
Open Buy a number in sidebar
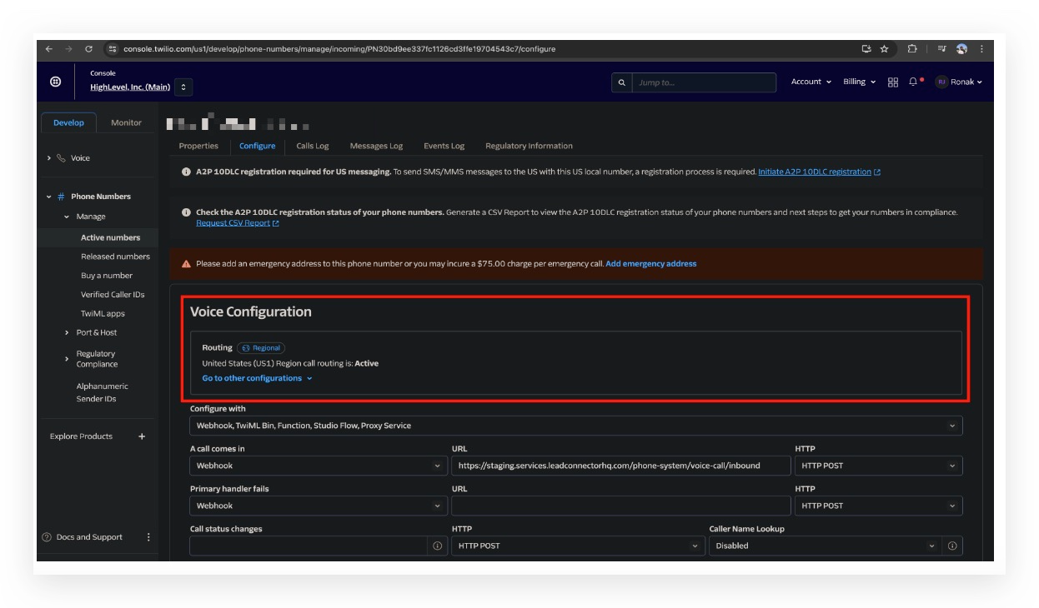107,276
